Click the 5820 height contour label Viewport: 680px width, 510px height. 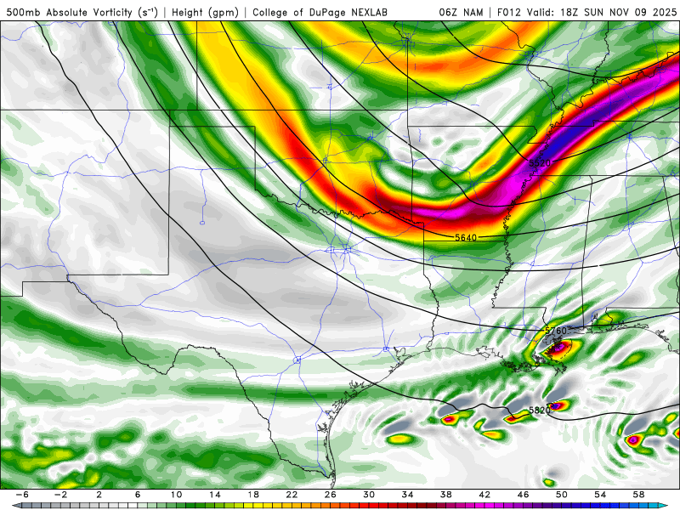(x=540, y=410)
